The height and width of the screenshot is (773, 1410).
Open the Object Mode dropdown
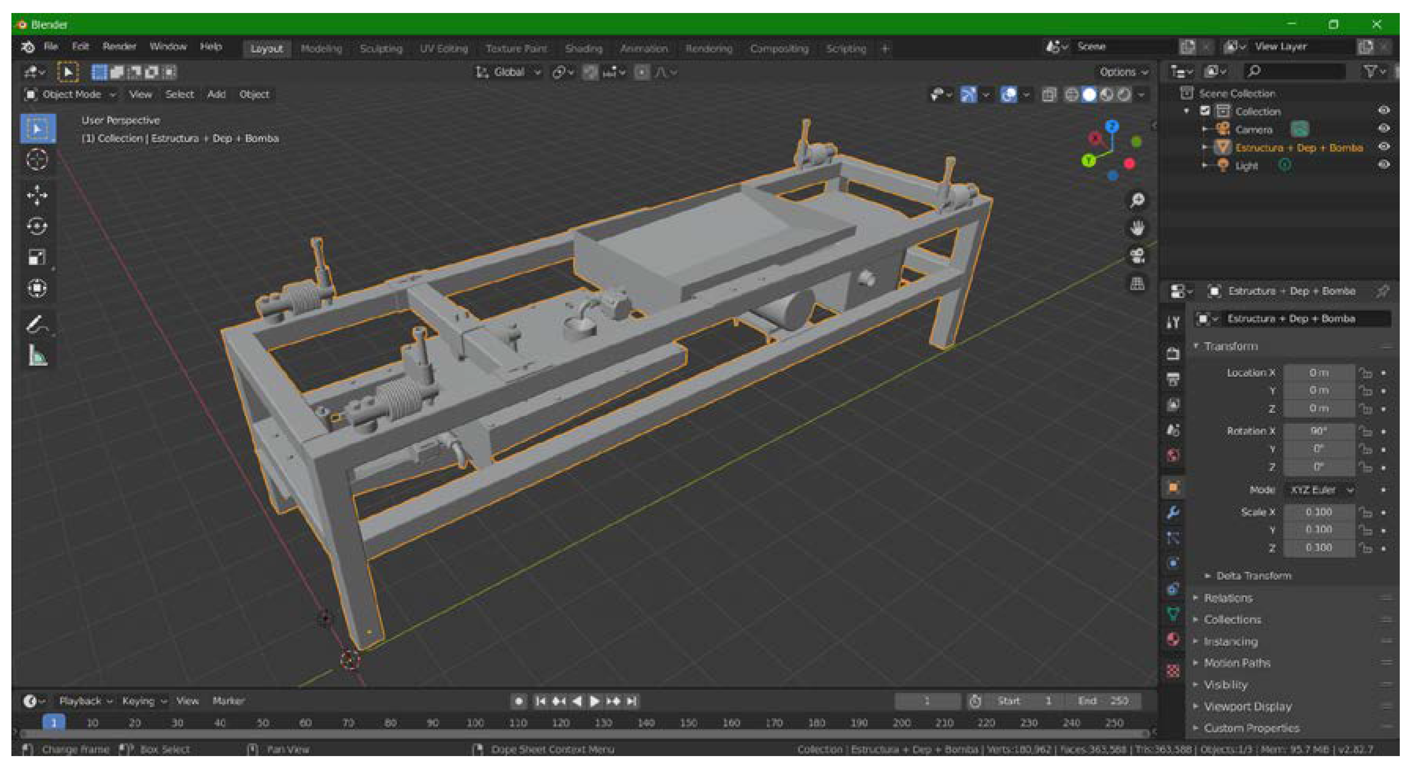[x=71, y=95]
